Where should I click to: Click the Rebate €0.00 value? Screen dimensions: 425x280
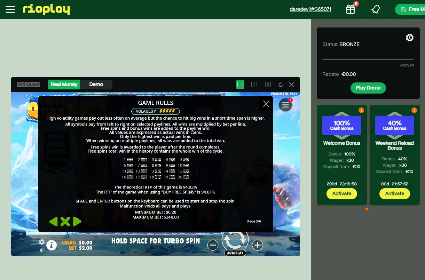coord(348,74)
